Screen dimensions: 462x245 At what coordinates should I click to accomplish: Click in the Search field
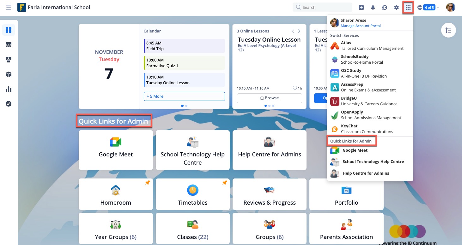(x=322, y=7)
